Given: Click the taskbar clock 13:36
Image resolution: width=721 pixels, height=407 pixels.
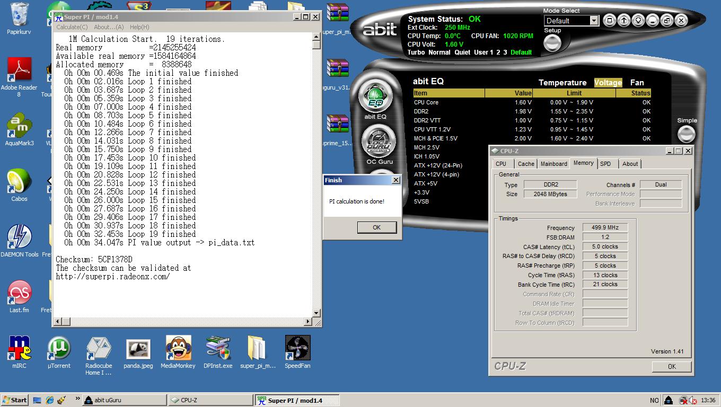Looking at the screenshot, I should [x=708, y=400].
